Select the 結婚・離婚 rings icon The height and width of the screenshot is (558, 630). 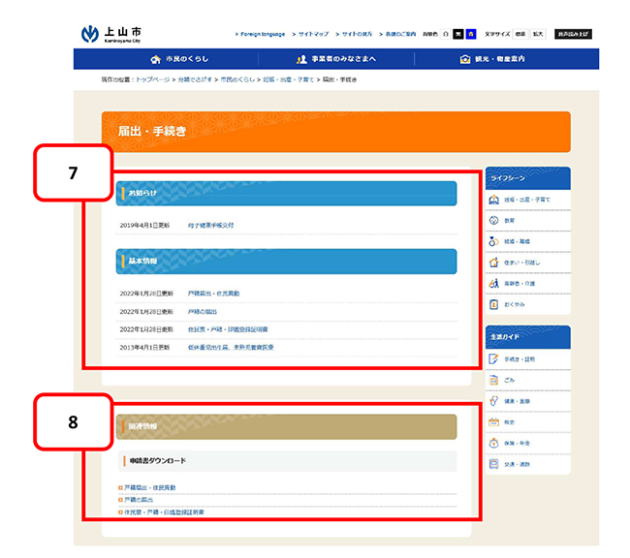pyautogui.click(x=494, y=241)
